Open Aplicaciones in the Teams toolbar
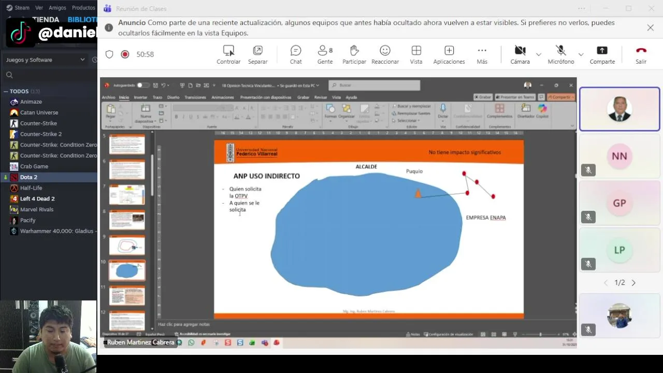The width and height of the screenshot is (663, 373). [x=449, y=54]
